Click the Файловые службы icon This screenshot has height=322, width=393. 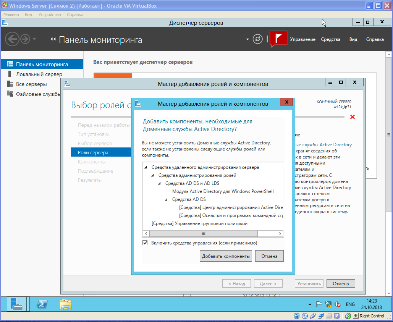pyautogui.click(x=10, y=94)
